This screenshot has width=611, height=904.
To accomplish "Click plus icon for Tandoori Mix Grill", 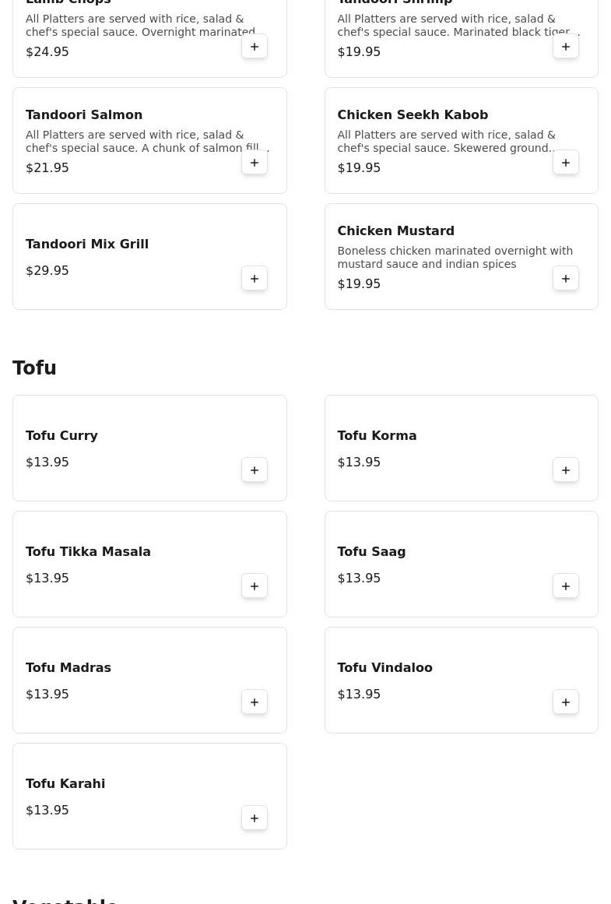I will (x=255, y=279).
